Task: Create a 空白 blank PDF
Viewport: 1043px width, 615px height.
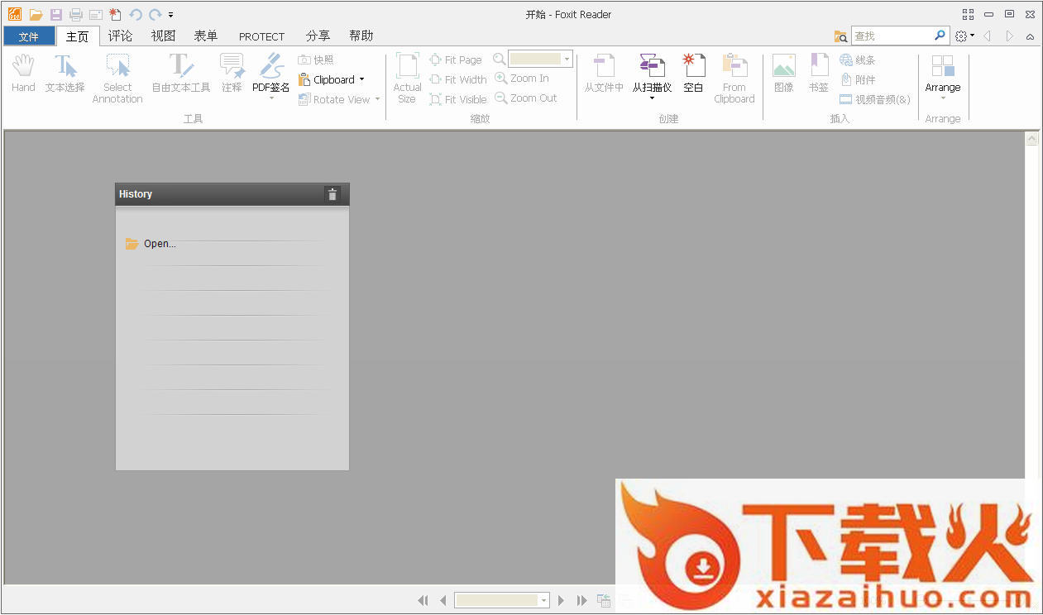Action: point(693,73)
